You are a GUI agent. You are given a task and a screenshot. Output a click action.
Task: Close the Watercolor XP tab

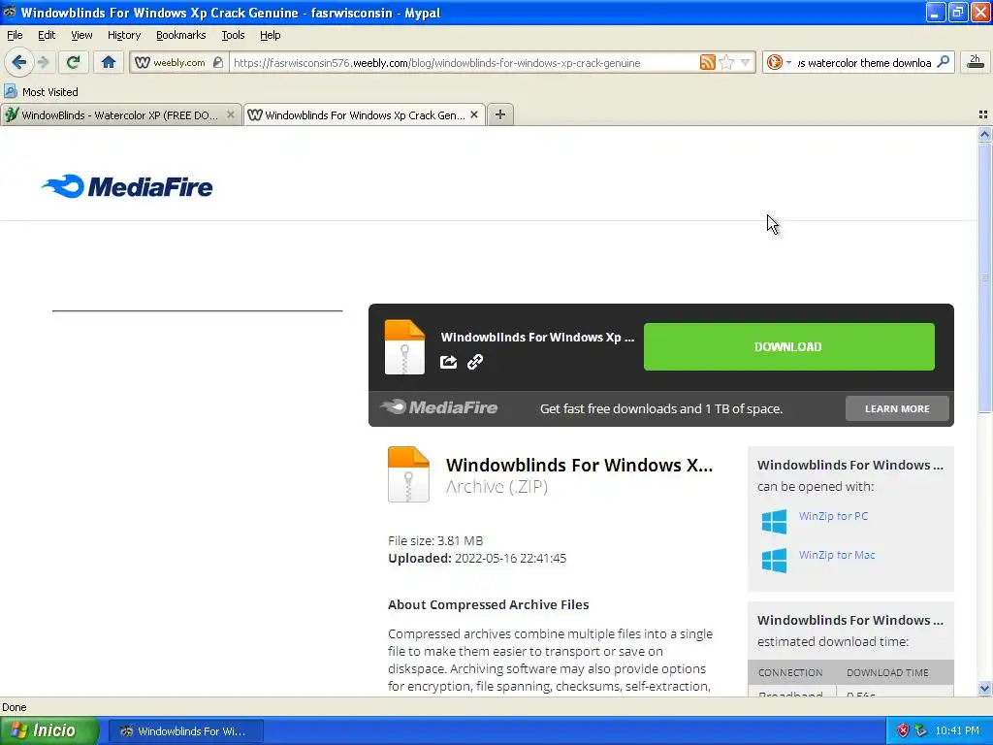click(x=231, y=114)
